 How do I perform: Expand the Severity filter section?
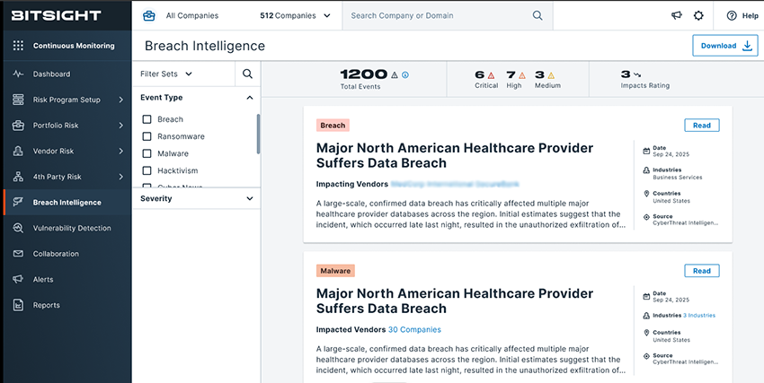click(250, 199)
